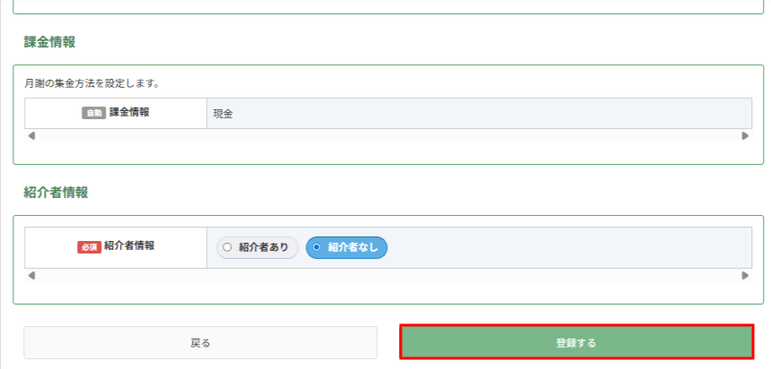
Task: Click the green 登録する button
Action: [x=576, y=342]
